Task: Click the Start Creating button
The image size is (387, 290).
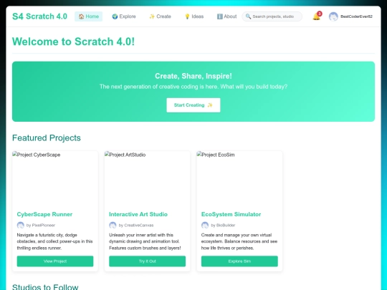Action: tap(193, 105)
